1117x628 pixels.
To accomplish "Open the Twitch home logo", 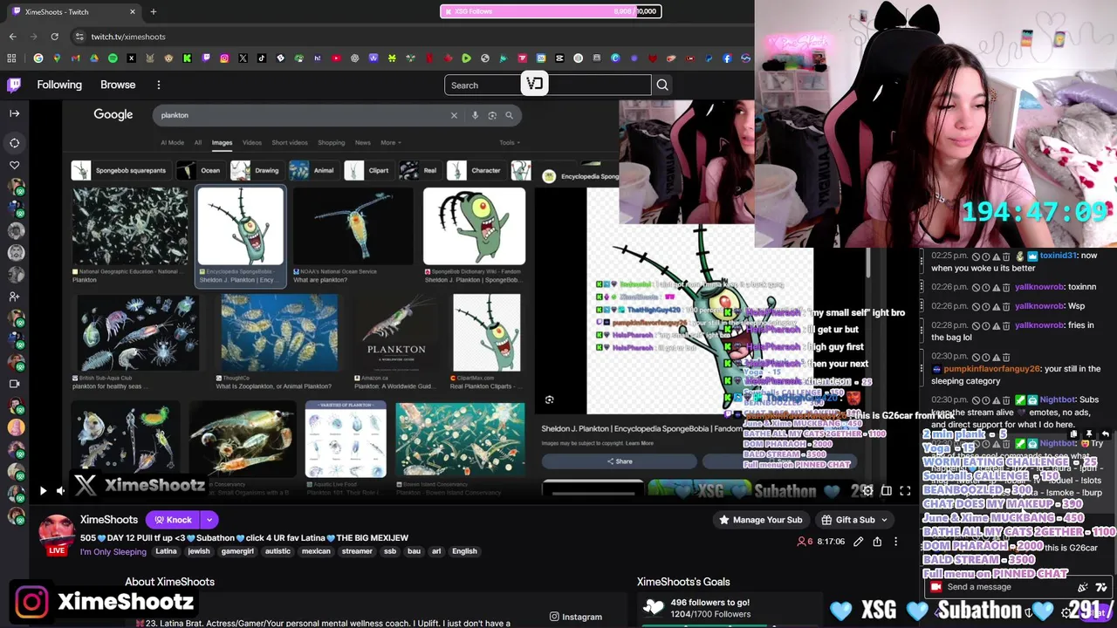I will tap(14, 85).
